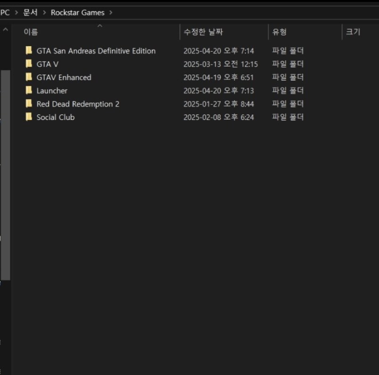Select the GTA V folder icon
Image resolution: width=379 pixels, height=375 pixels.
pyautogui.click(x=29, y=64)
